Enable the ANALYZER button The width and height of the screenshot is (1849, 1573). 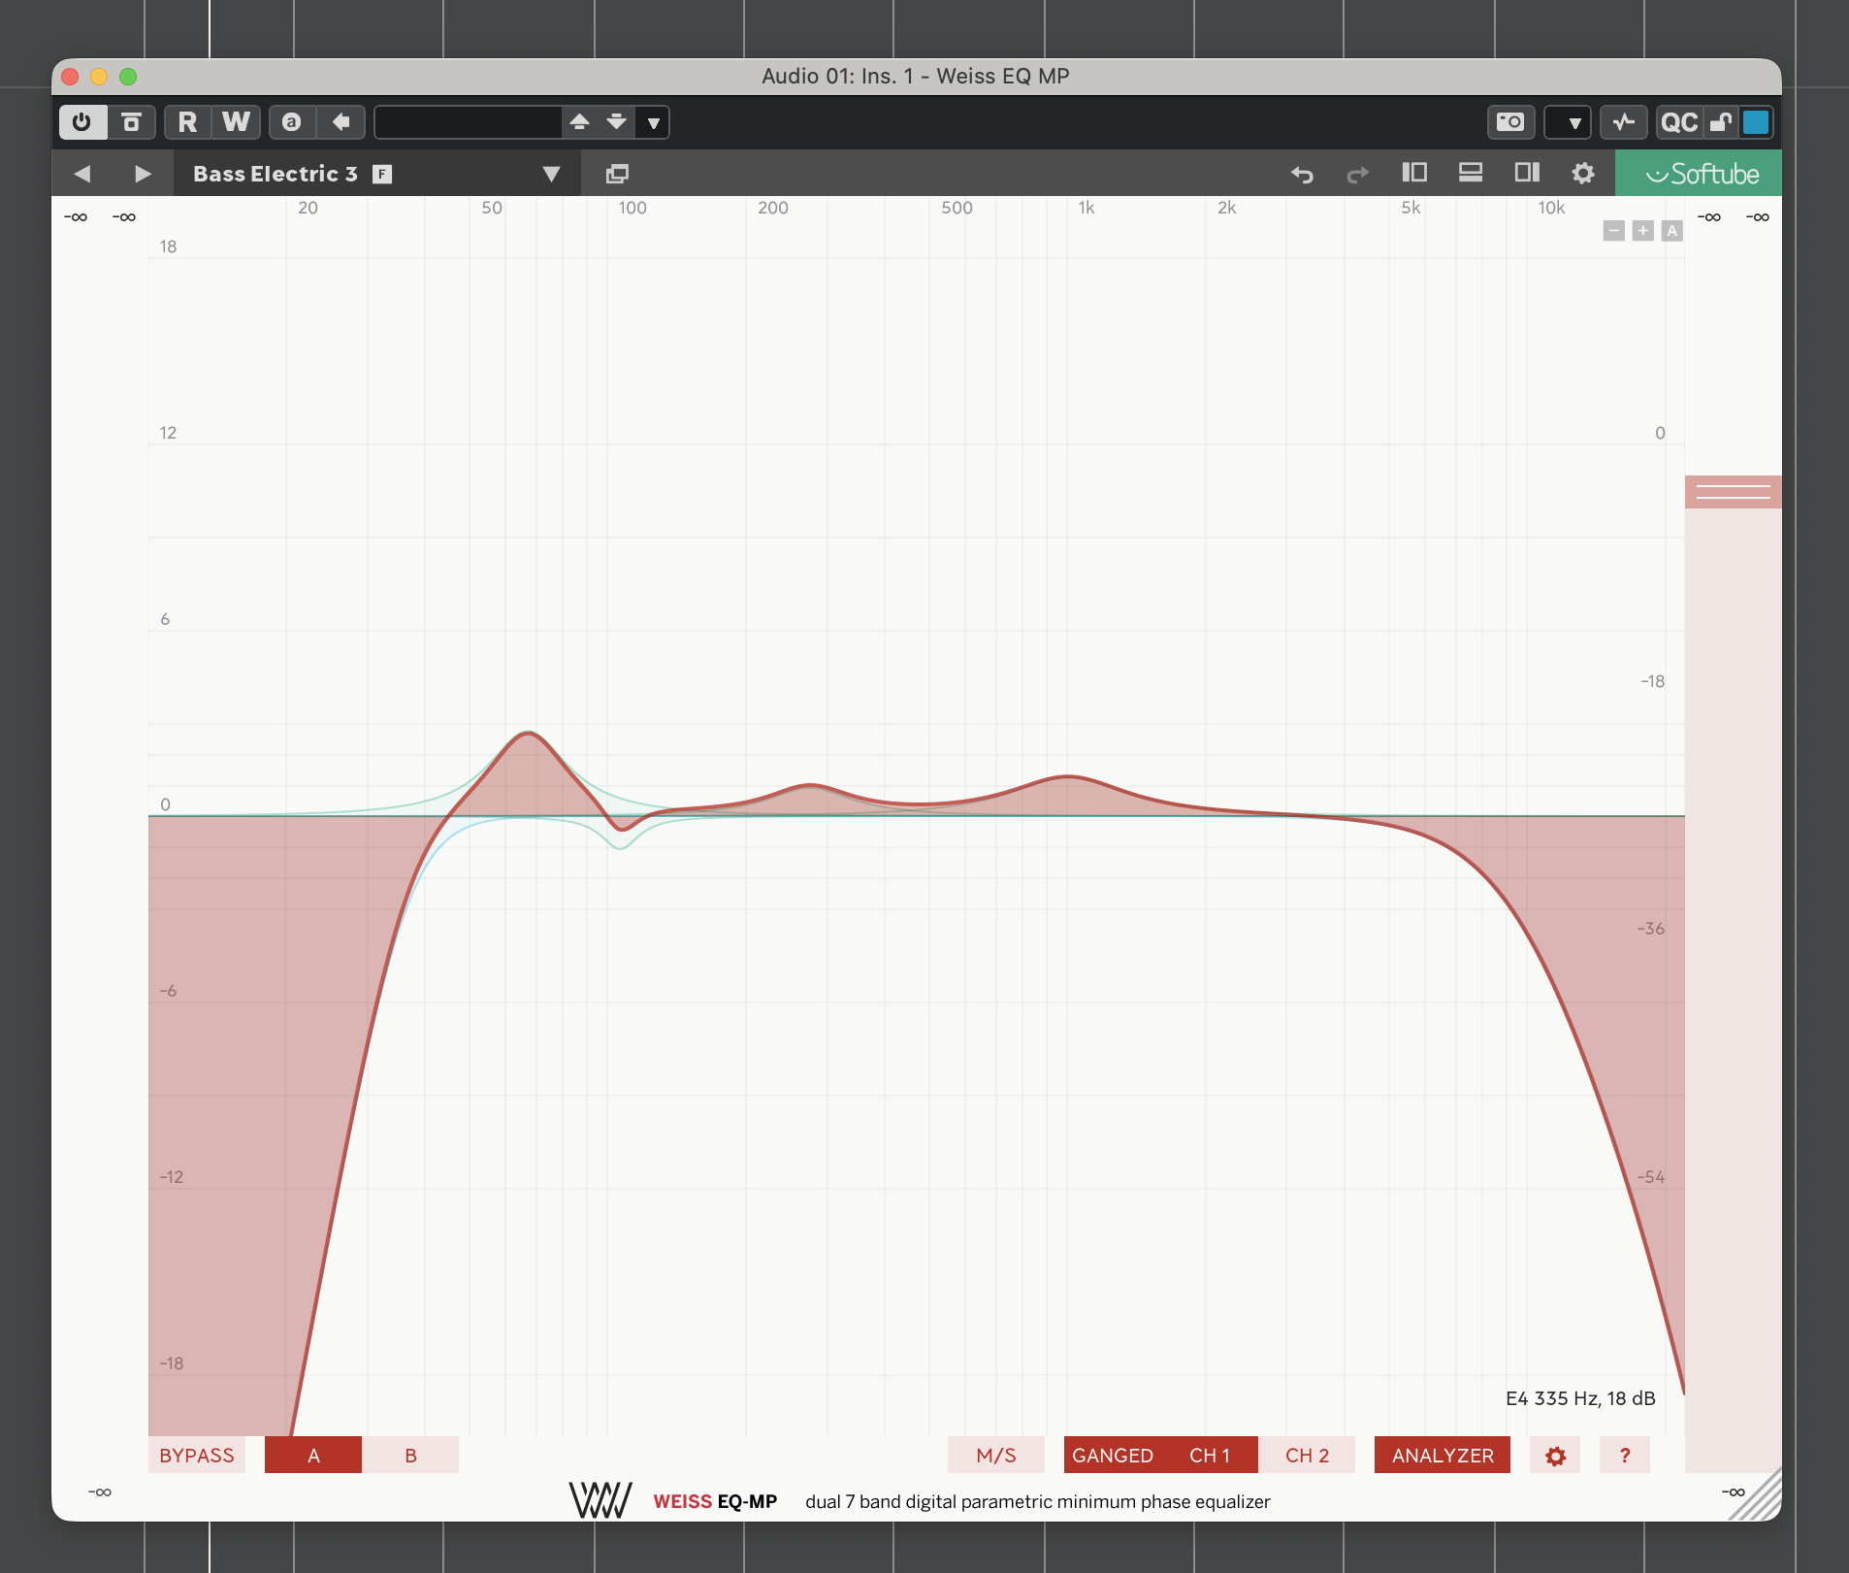point(1442,1455)
